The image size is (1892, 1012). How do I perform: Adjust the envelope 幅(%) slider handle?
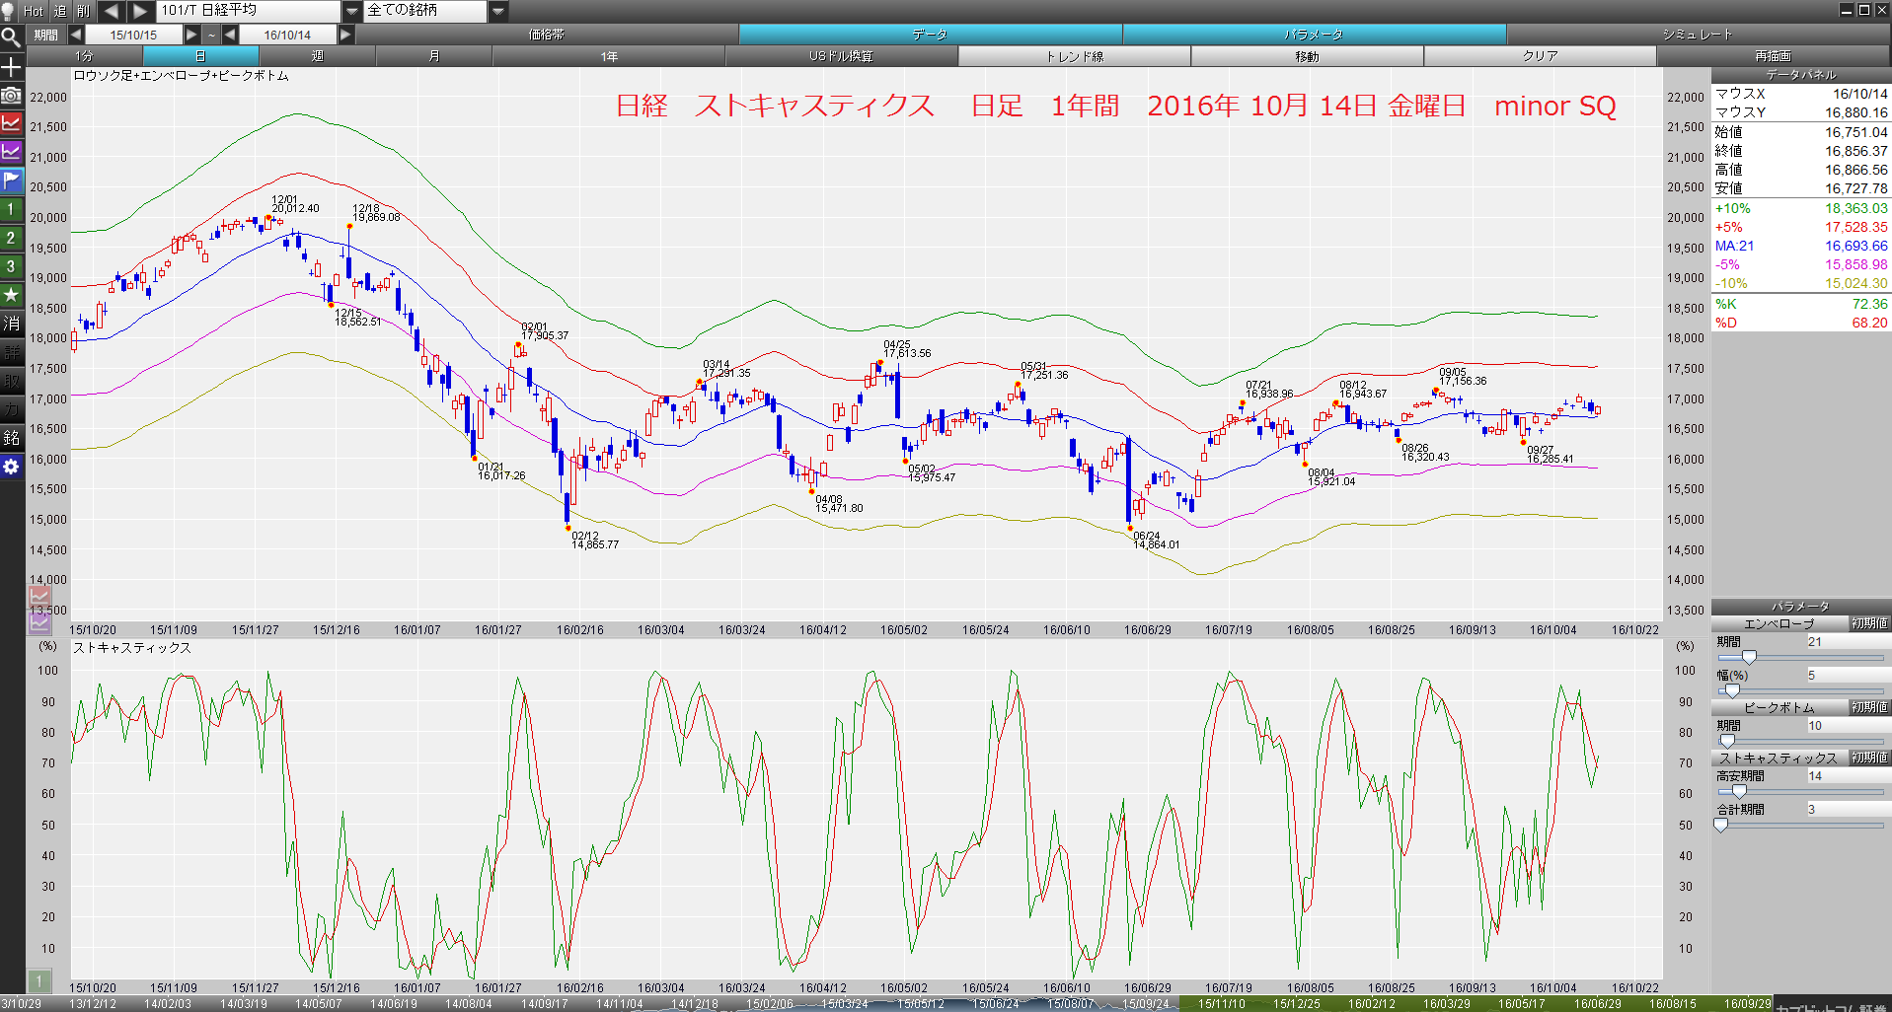tap(1731, 690)
